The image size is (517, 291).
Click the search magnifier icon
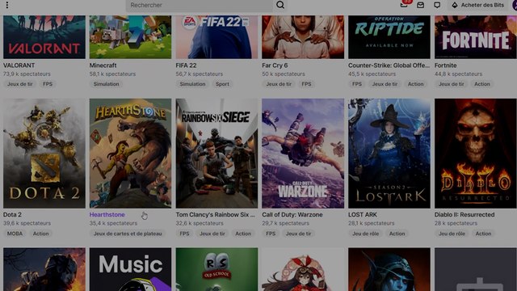280,5
